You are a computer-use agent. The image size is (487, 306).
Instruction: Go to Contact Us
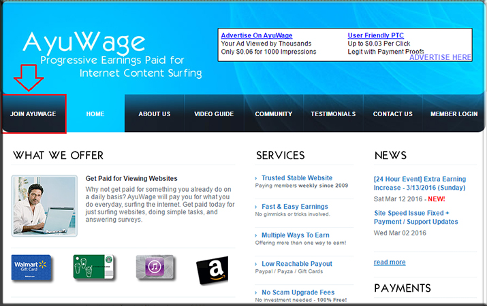[x=393, y=114]
